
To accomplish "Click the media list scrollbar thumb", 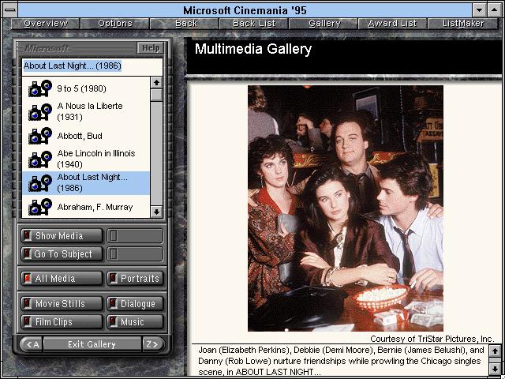I will click(156, 96).
